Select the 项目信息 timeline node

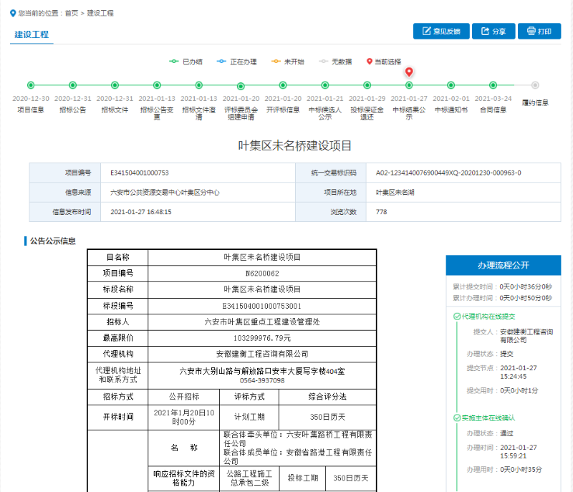pyautogui.click(x=31, y=85)
